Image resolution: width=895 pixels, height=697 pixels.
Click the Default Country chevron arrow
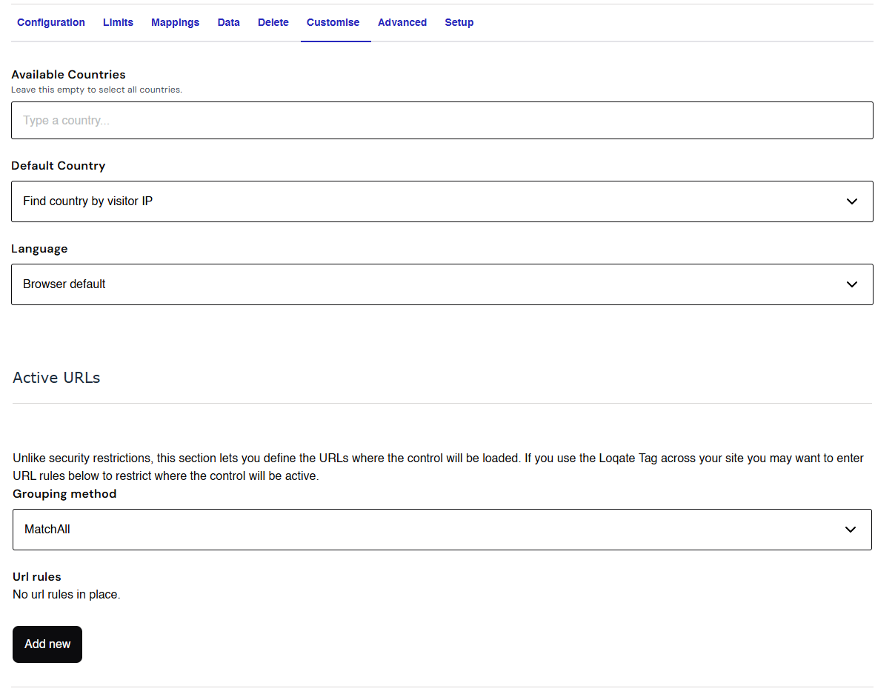tap(852, 201)
